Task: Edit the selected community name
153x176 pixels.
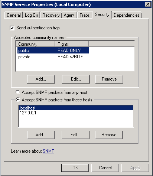Action: point(76,79)
